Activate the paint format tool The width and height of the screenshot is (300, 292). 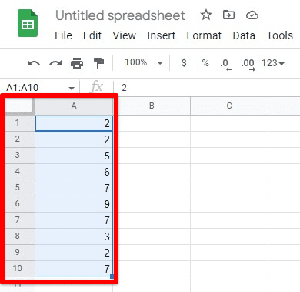point(98,63)
